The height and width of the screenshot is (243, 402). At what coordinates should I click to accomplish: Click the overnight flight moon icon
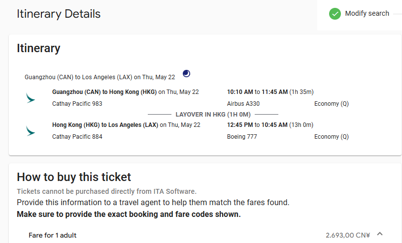point(186,74)
